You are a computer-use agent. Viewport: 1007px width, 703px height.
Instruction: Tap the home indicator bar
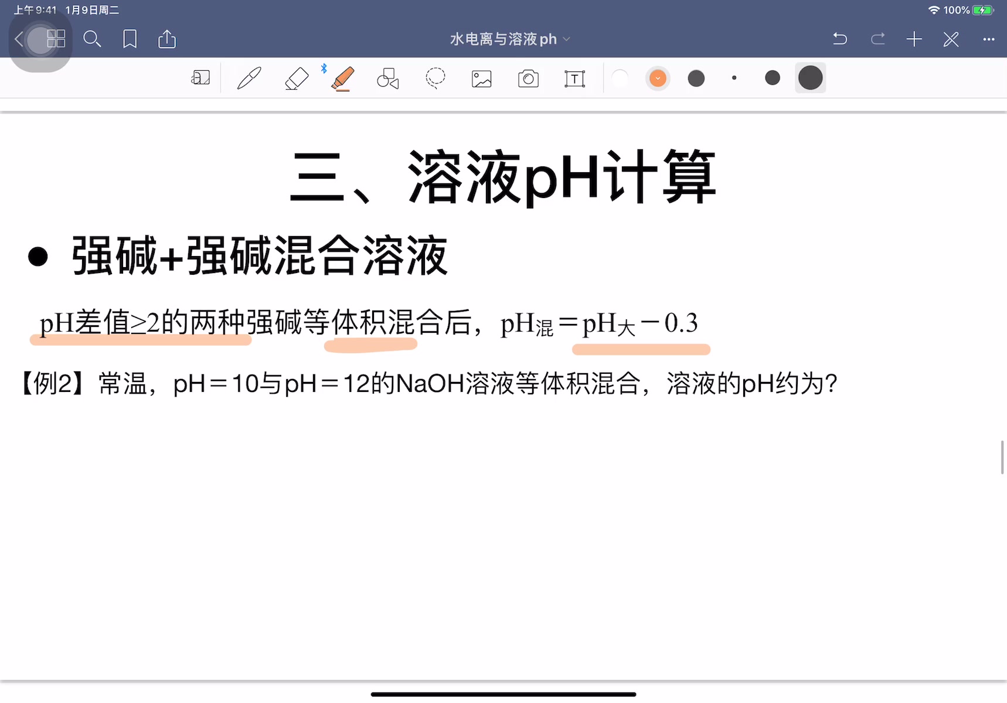[x=503, y=694]
